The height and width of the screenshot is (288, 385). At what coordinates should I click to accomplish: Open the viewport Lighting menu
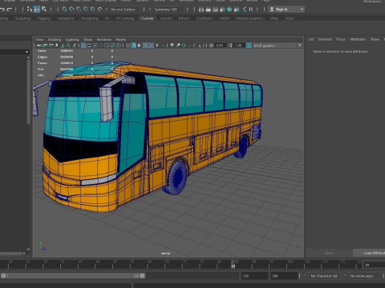coord(72,39)
